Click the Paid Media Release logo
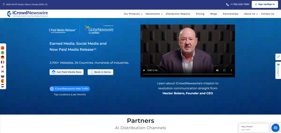 coord(62,31)
